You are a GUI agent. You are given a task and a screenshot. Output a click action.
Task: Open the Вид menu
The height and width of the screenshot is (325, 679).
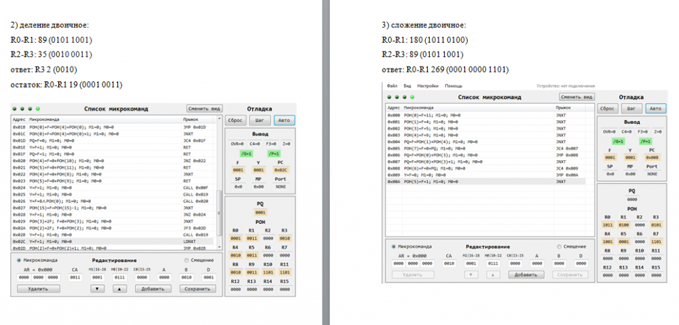[x=407, y=86]
